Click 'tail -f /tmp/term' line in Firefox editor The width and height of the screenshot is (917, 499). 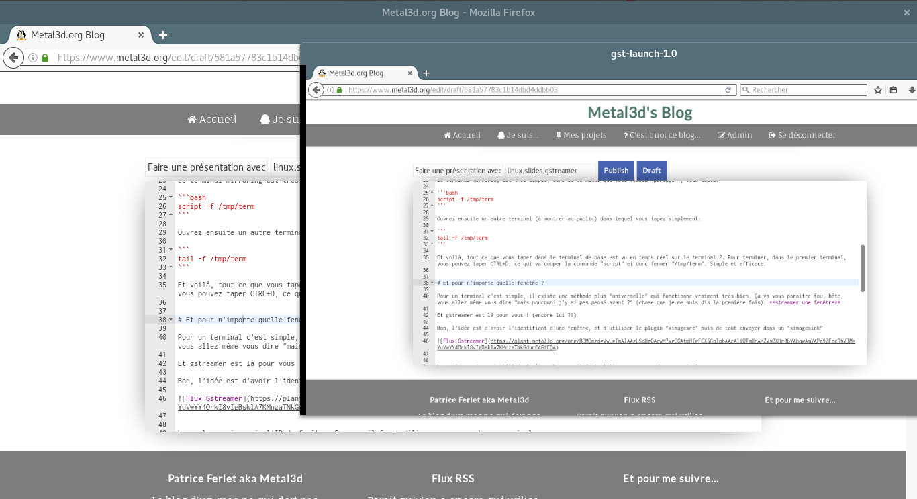(x=212, y=259)
